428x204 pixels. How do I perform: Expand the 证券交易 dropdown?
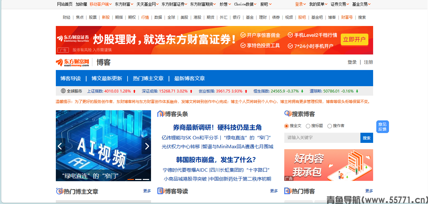pos(340,4)
